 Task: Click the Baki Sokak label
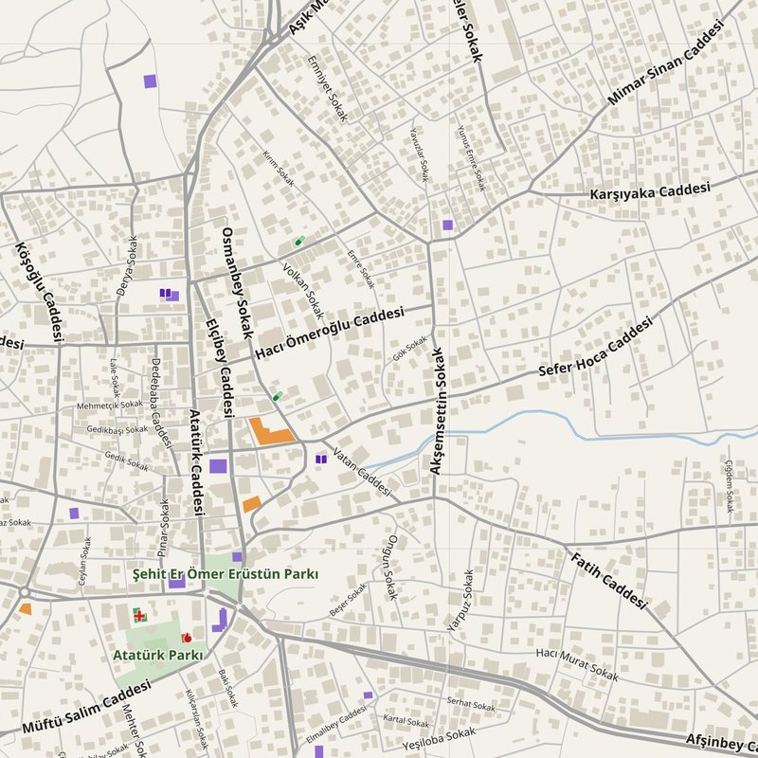click(227, 689)
